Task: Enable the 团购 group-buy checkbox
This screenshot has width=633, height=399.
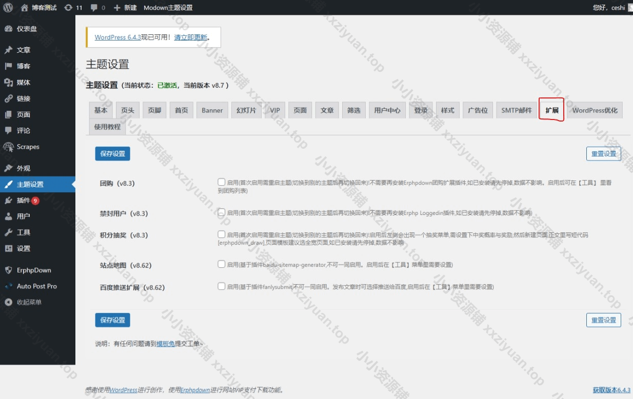Action: coord(222,182)
